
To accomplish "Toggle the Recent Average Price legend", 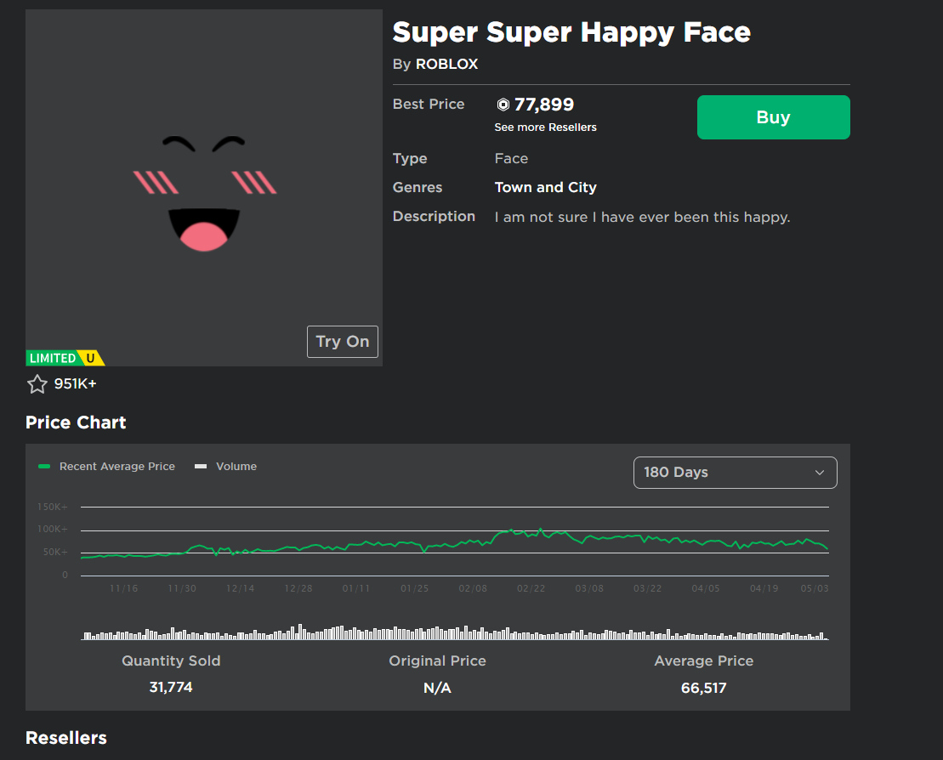I will (x=106, y=467).
